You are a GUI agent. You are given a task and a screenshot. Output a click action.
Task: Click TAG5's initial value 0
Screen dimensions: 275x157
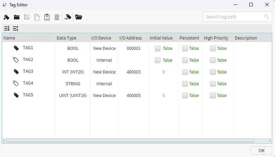pos(164,96)
